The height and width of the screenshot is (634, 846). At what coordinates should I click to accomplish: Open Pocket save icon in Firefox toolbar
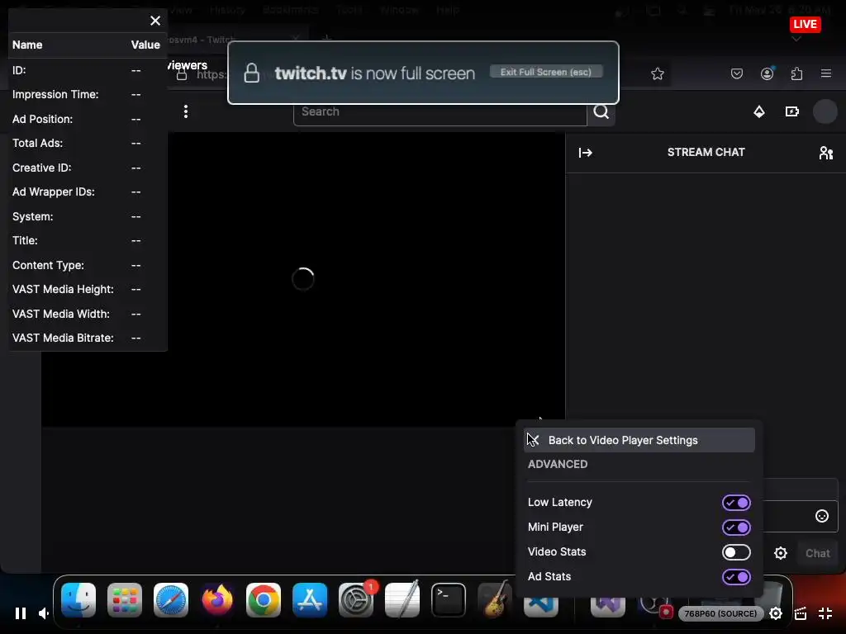point(736,73)
